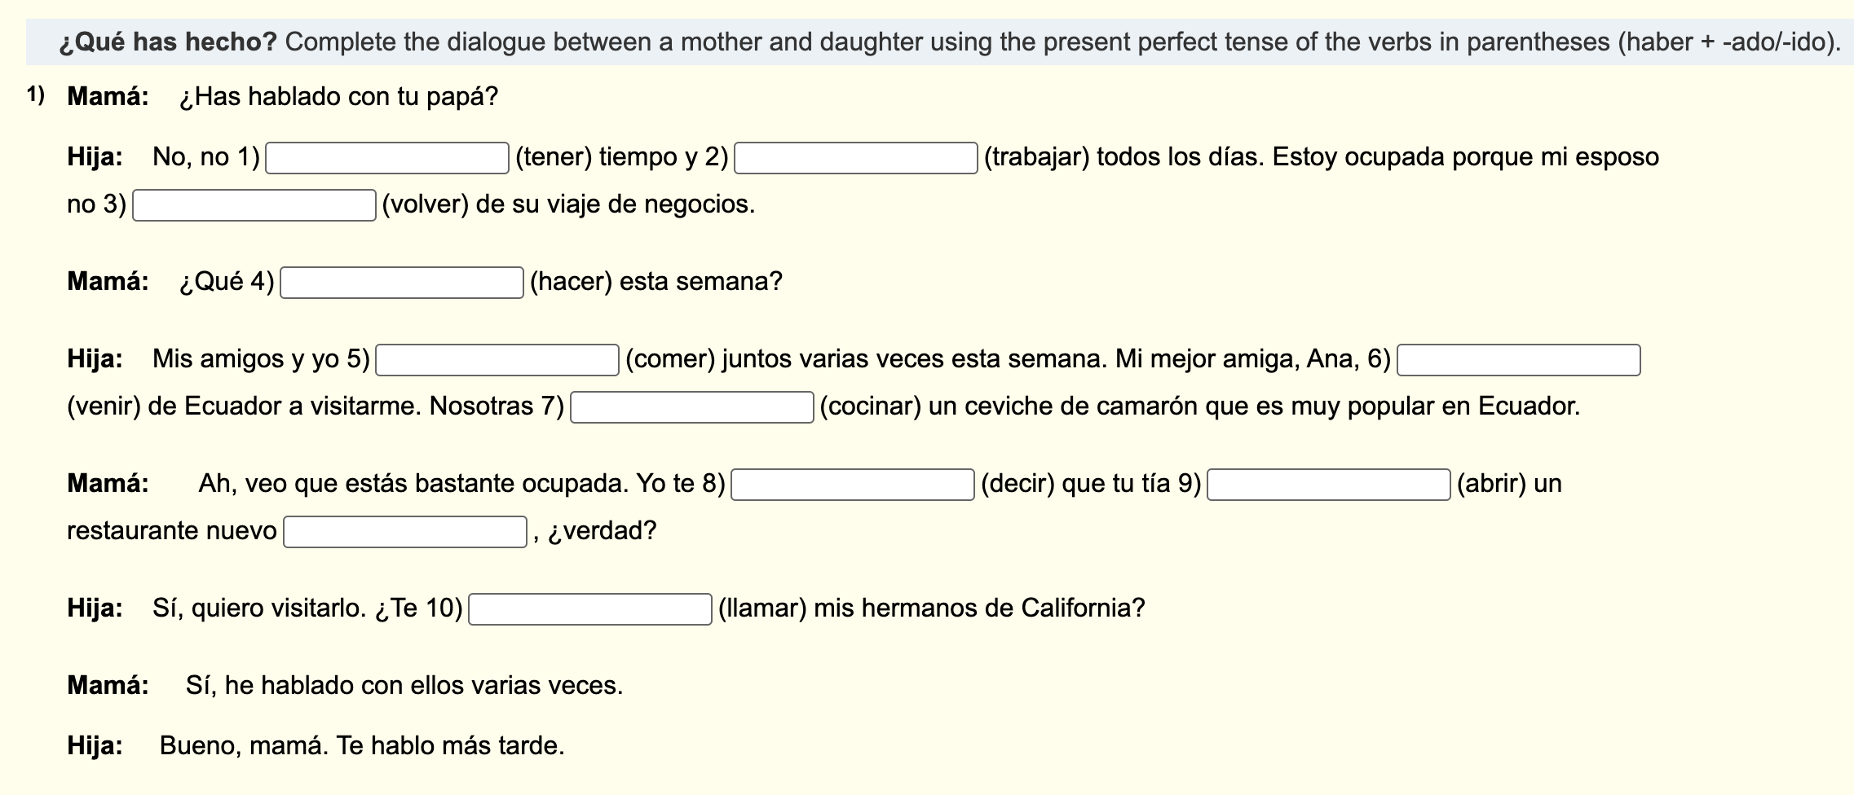Image resolution: width=1854 pixels, height=795 pixels.
Task: Select the blank 4 field before (hacer)
Action: point(401,283)
